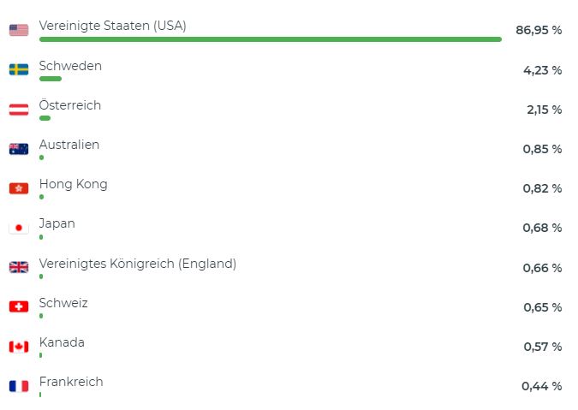Click the green Schweden percentage bar
Image resolution: width=578 pixels, height=410 pixels.
[51, 79]
